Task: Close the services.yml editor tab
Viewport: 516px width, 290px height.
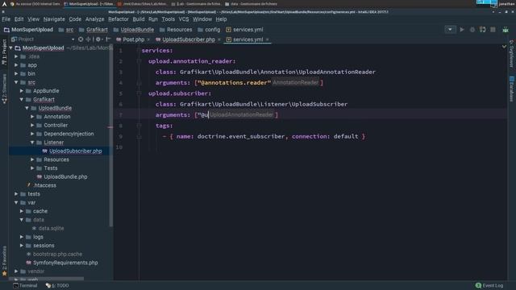Action: point(267,39)
